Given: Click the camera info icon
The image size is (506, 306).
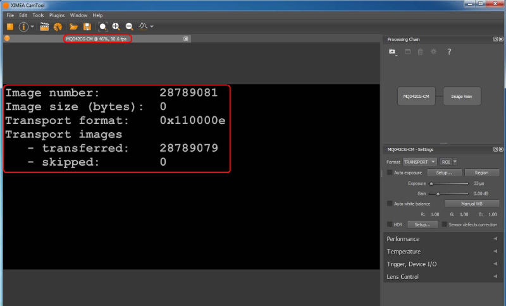Looking at the screenshot, I should [24, 27].
